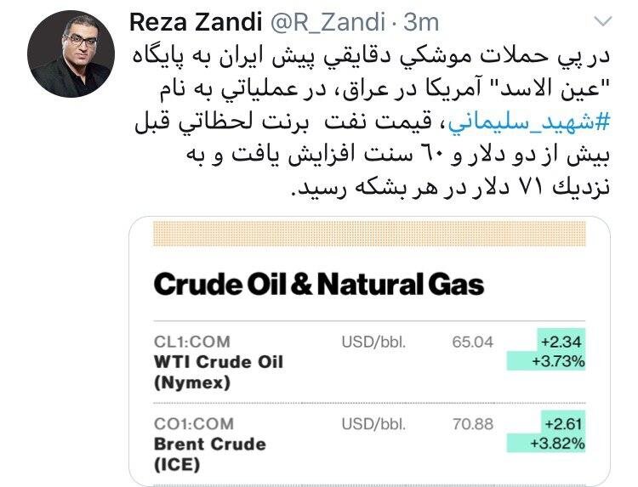This screenshot has height=487, width=638.
Task: Click the +3.82% percentage change badge
Action: (x=546, y=443)
